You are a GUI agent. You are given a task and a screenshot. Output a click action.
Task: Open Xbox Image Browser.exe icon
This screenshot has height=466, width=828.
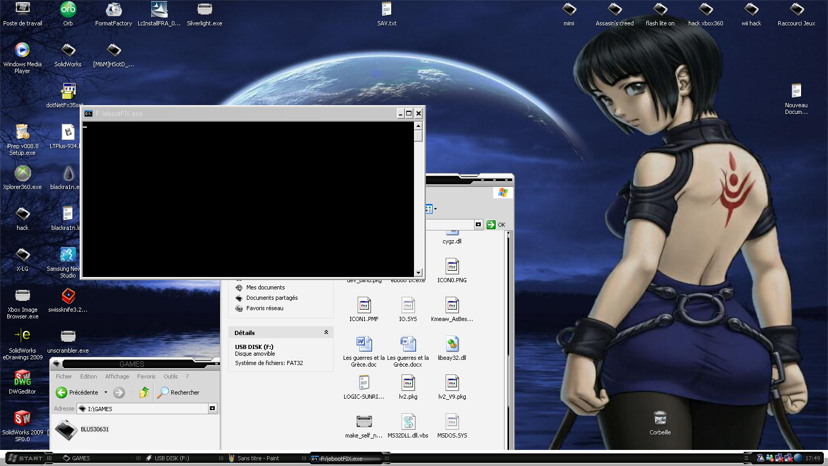(x=22, y=303)
